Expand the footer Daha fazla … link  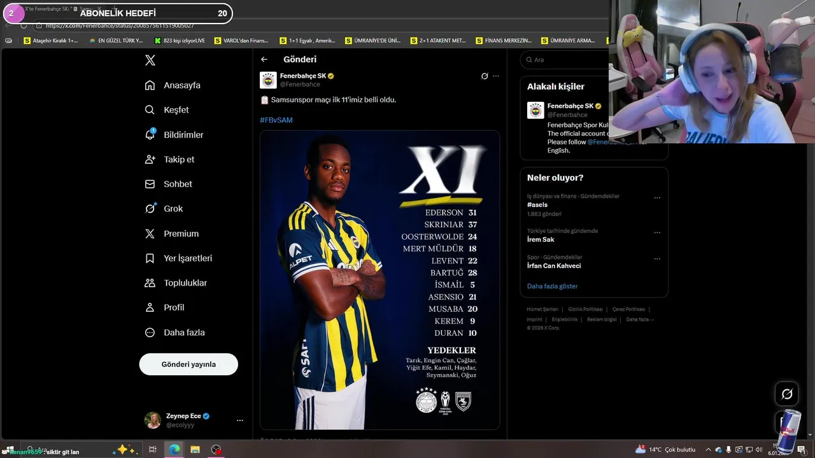(x=640, y=319)
